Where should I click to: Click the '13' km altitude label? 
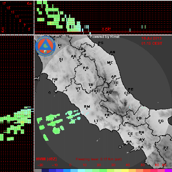coord(13,12)
